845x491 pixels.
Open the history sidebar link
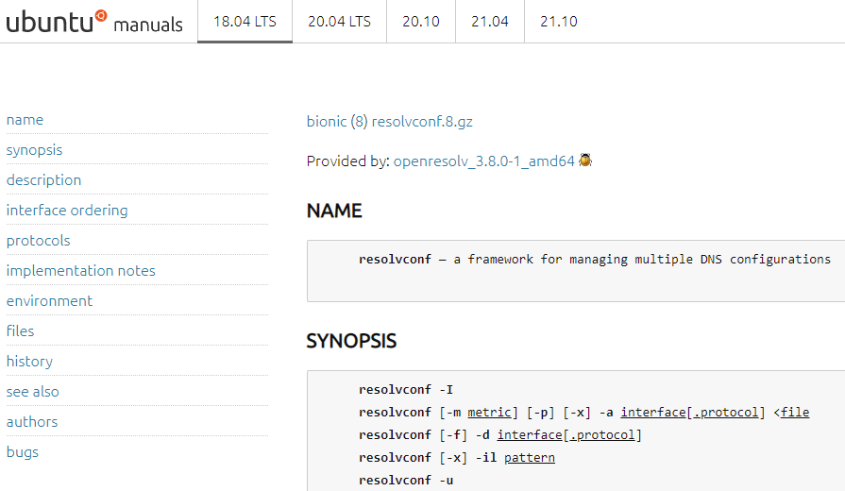point(29,361)
